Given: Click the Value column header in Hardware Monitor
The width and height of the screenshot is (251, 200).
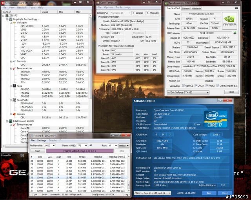Looking at the screenshot, I should tap(49, 12).
